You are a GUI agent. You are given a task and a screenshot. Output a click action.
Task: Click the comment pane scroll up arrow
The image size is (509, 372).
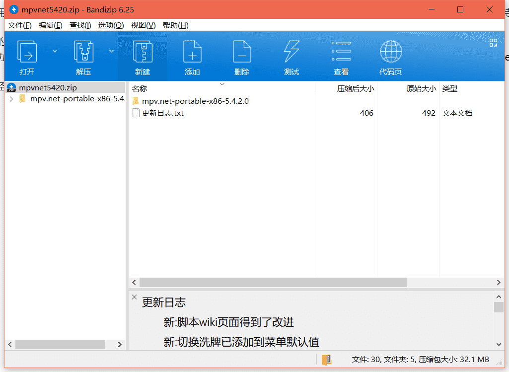click(x=499, y=297)
